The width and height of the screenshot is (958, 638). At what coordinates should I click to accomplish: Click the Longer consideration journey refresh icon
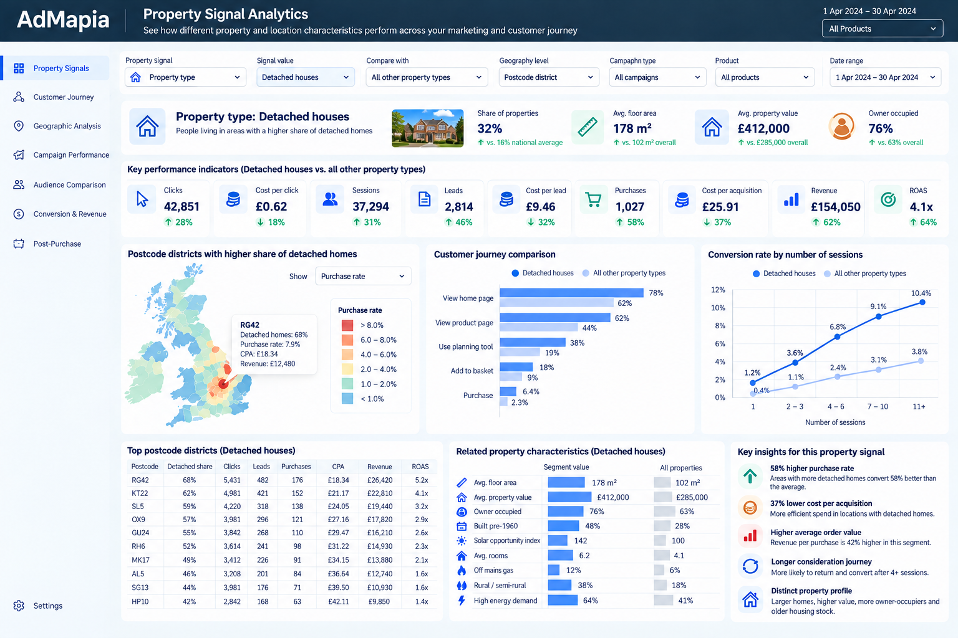coord(750,566)
